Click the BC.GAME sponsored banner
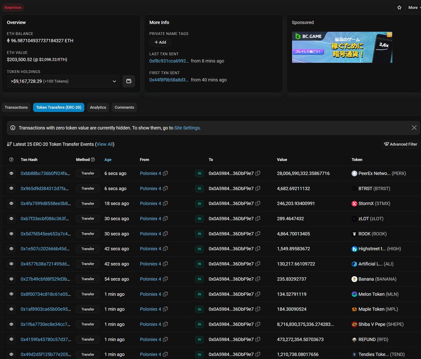421x359 pixels. coord(342,47)
